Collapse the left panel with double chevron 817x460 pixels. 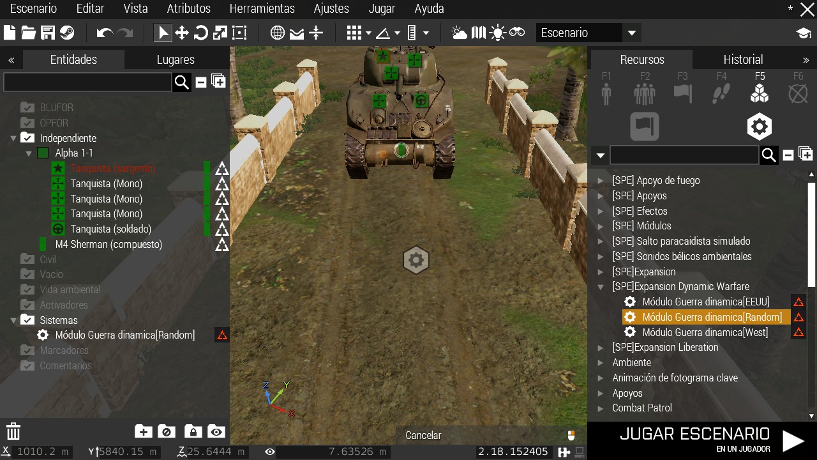tap(11, 60)
